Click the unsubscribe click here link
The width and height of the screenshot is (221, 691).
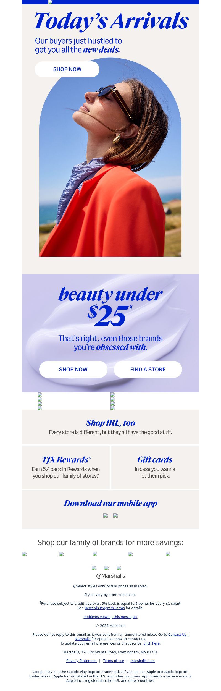pyautogui.click(x=152, y=643)
